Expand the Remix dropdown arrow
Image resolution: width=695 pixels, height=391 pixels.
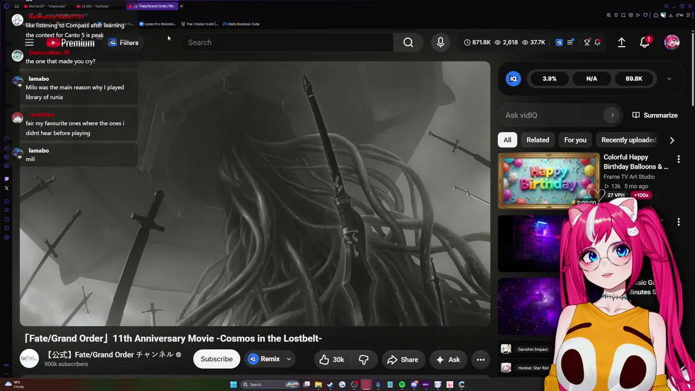click(289, 359)
